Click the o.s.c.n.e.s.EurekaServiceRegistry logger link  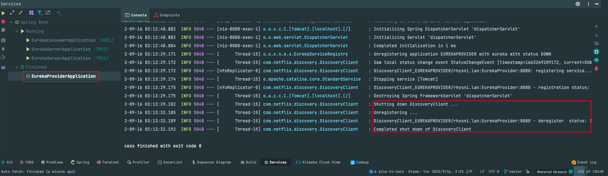coord(305,54)
